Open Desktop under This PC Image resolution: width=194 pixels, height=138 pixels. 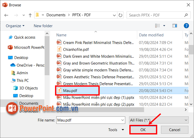pyautogui.click(x=23, y=96)
